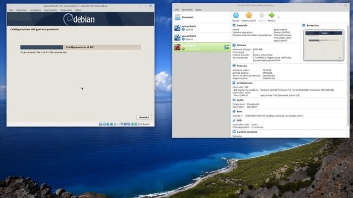The height and width of the screenshot is (198, 353).
Task: Open the Schermo settings header link
Action: (x=242, y=66)
